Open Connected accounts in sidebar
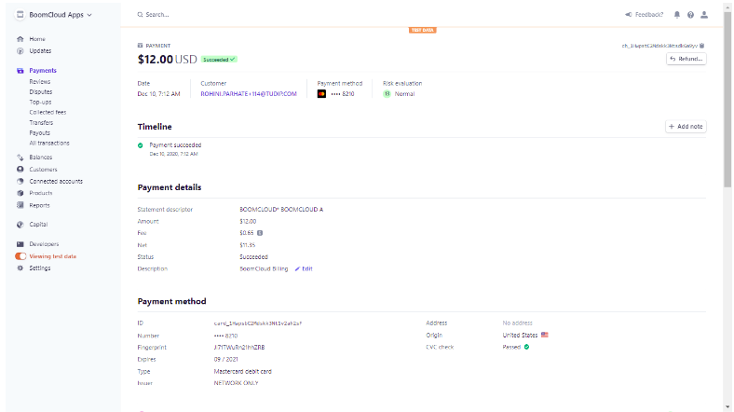The width and height of the screenshot is (734, 412). coord(56,181)
